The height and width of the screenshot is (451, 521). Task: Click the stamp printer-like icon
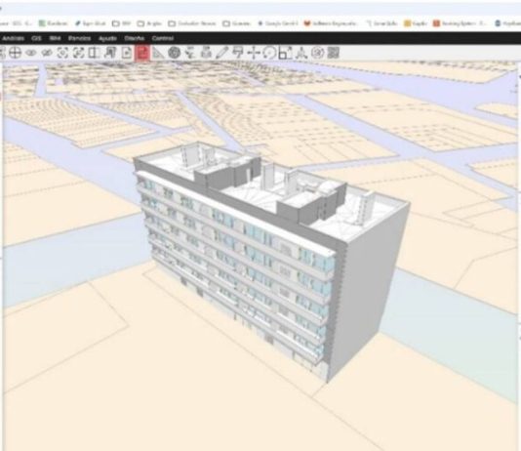[x=206, y=53]
